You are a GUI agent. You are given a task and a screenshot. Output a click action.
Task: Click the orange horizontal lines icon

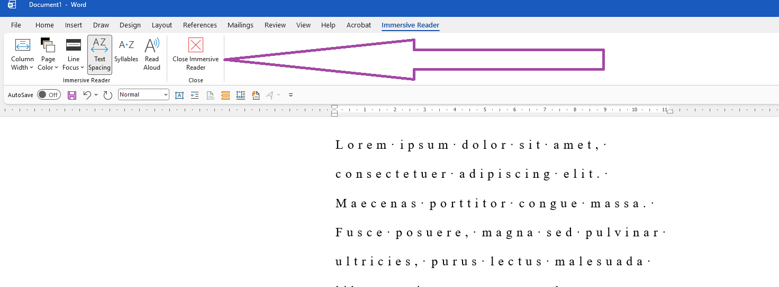pos(225,95)
